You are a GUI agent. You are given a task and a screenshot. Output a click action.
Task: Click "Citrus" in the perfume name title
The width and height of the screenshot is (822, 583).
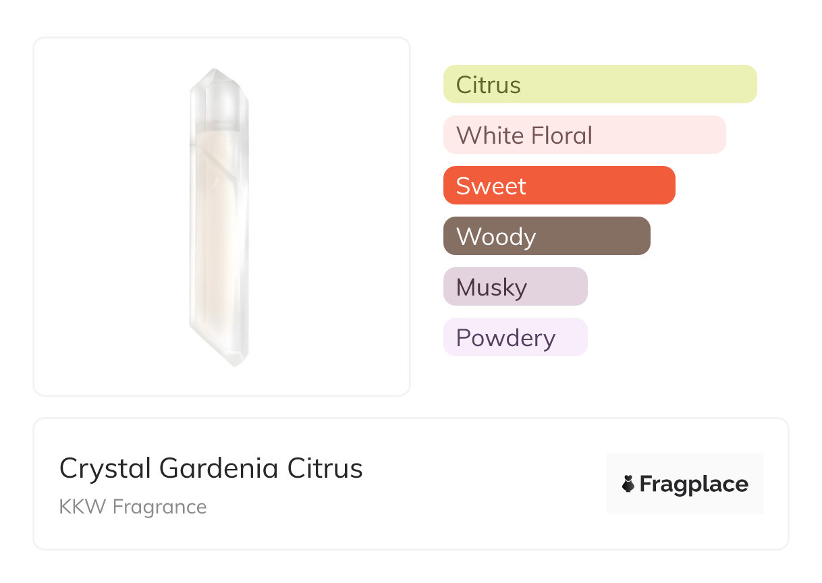tap(325, 468)
